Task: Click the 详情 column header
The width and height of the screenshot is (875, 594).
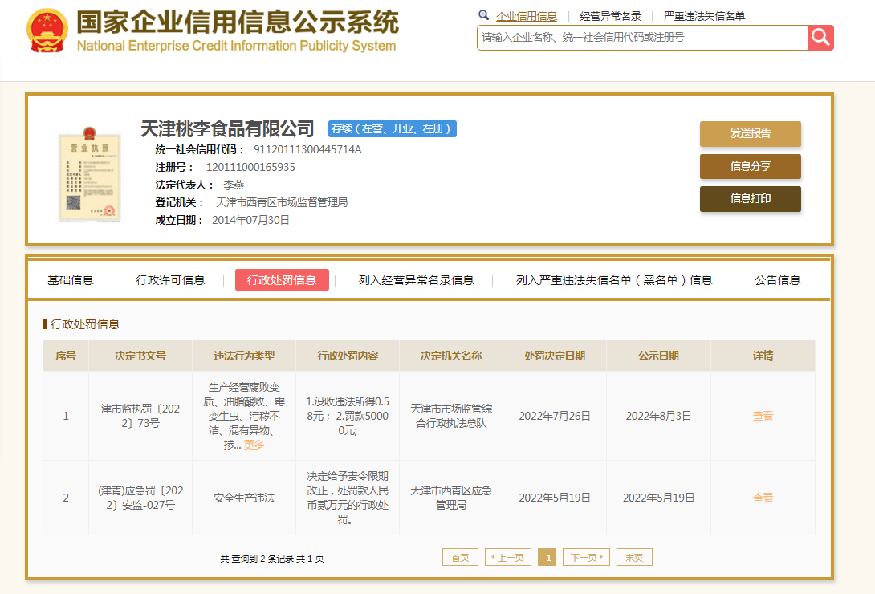Action: coord(763,356)
